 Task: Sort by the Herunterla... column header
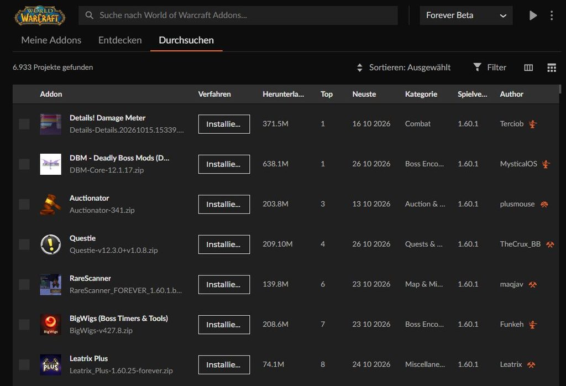pyautogui.click(x=284, y=94)
